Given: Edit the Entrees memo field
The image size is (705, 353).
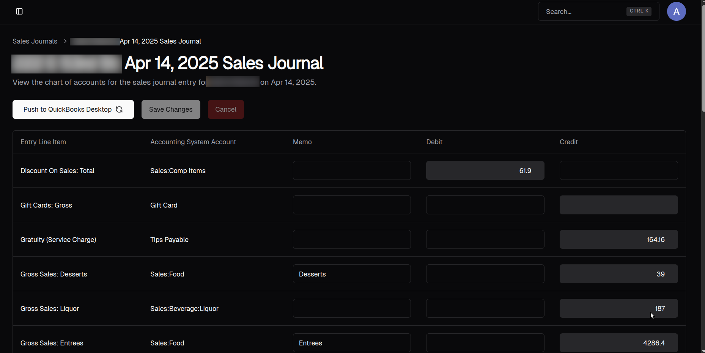Looking at the screenshot, I should point(351,343).
